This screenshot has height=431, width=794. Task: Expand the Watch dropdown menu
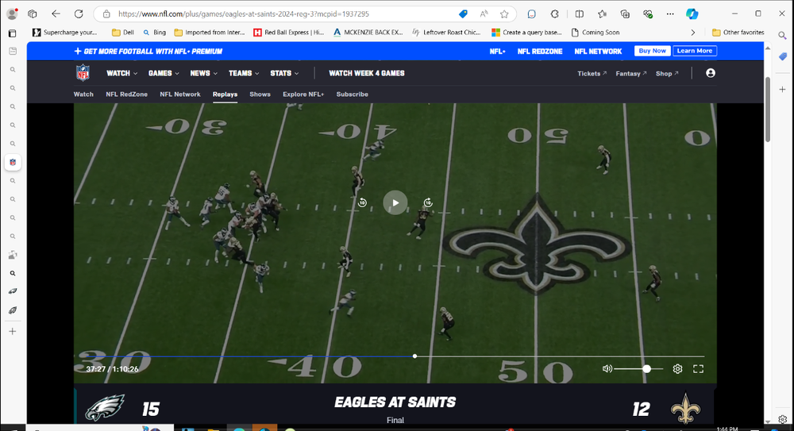121,73
